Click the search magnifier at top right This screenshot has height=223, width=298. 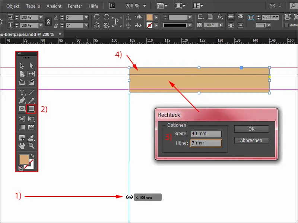294,6
